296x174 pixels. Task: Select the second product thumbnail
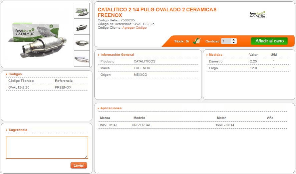pos(82,27)
